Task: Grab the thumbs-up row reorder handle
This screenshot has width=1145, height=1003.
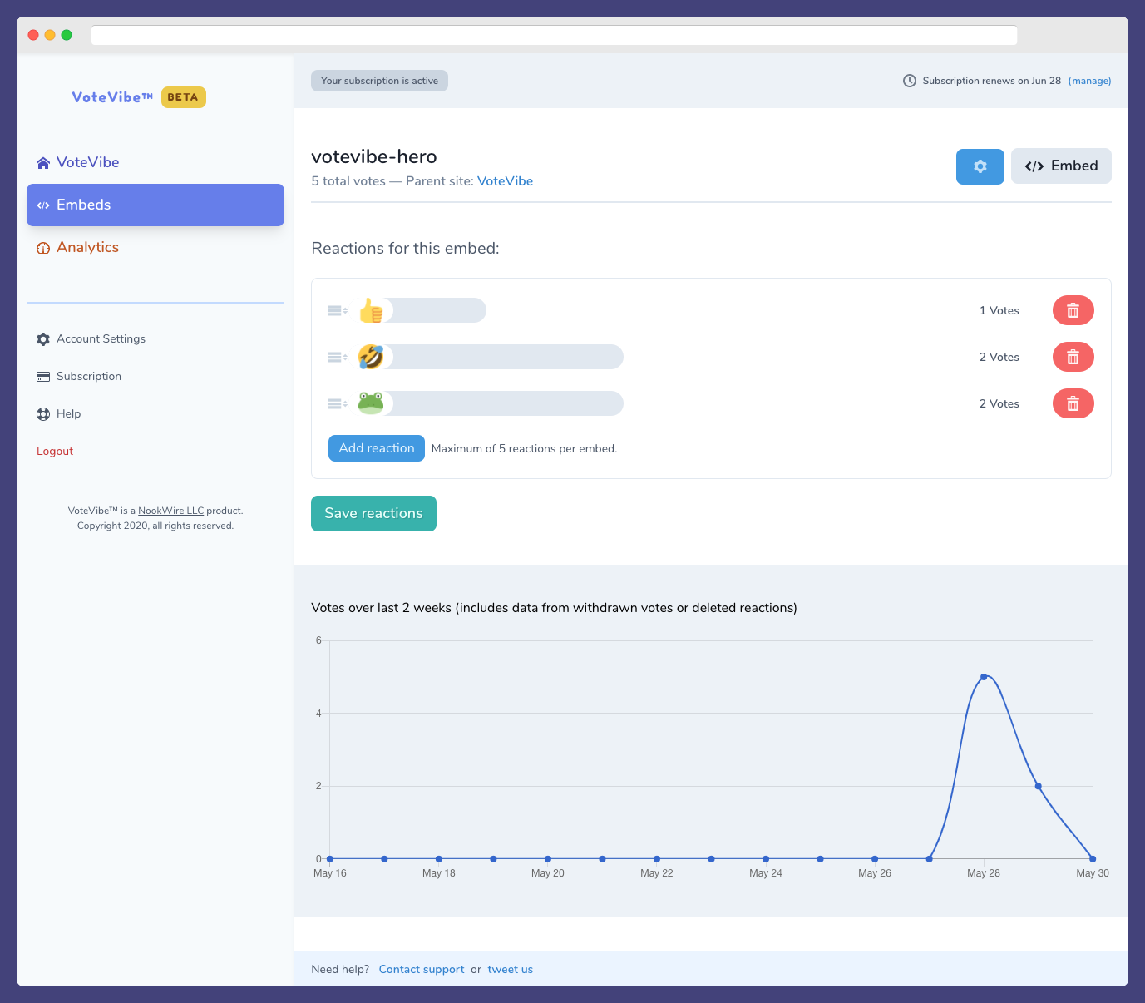Action: coord(338,310)
